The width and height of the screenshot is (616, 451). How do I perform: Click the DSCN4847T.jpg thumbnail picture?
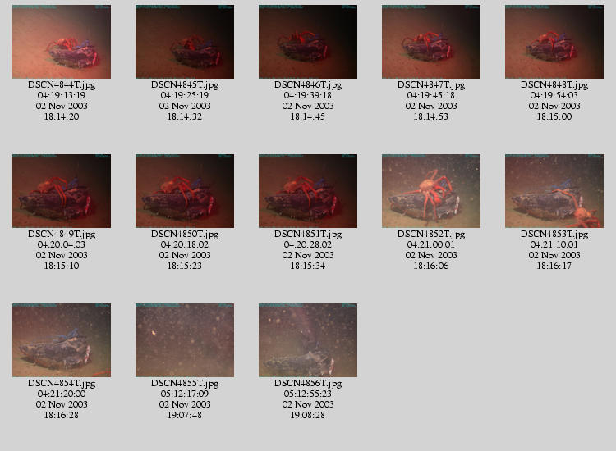[431, 42]
